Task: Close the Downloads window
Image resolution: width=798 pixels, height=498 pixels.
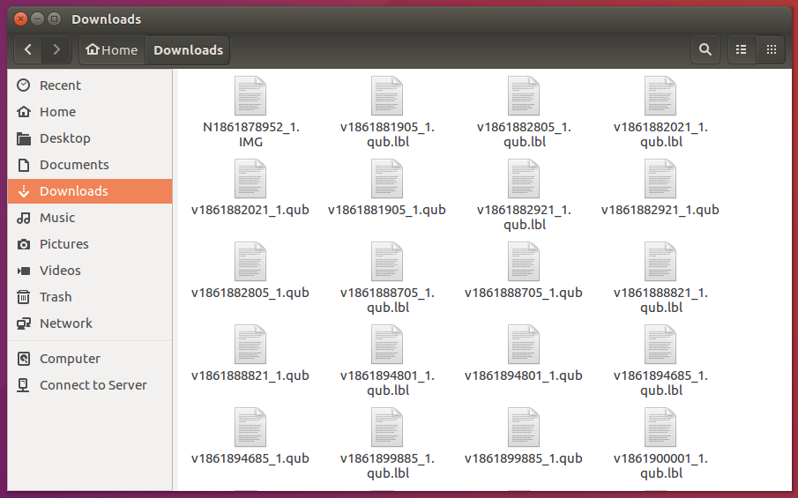Action: [21, 19]
